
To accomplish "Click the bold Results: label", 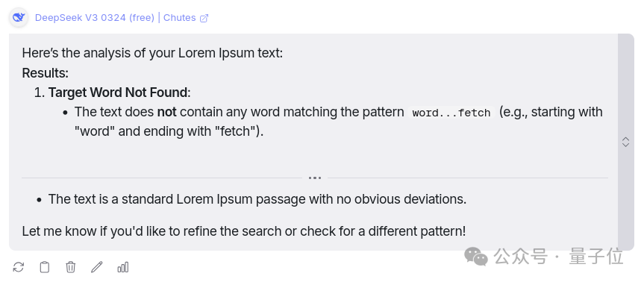I will click(46, 73).
